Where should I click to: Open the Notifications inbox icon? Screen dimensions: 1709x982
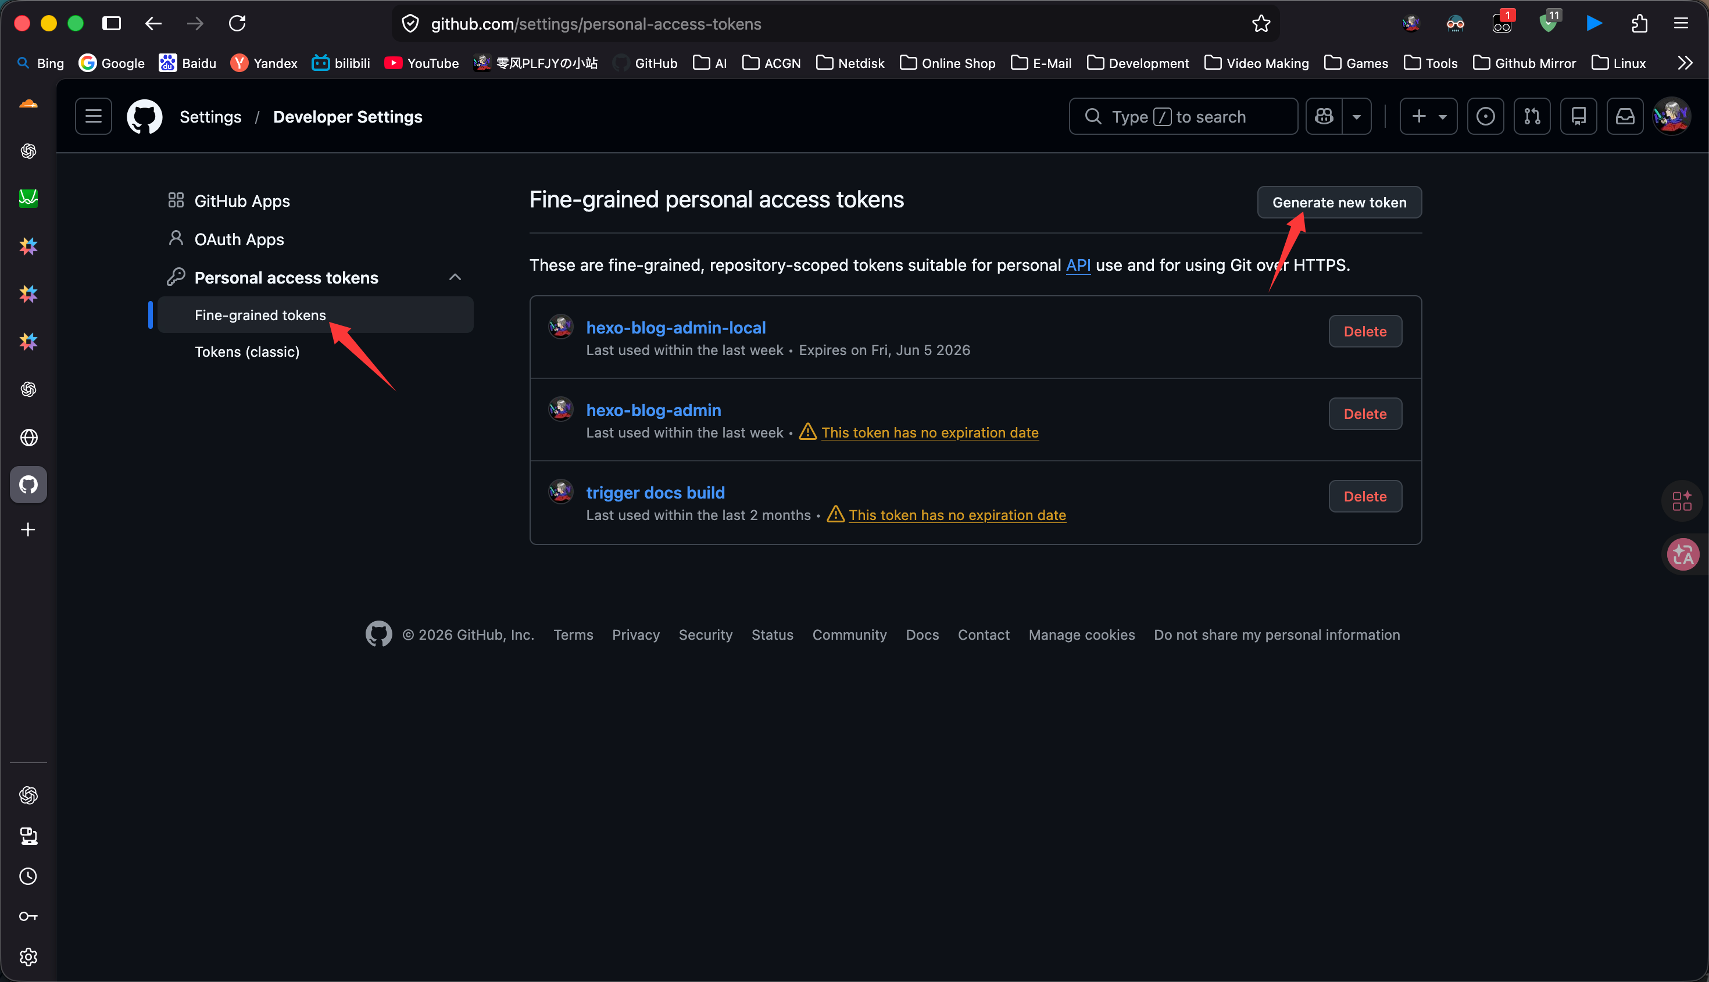[x=1625, y=117]
